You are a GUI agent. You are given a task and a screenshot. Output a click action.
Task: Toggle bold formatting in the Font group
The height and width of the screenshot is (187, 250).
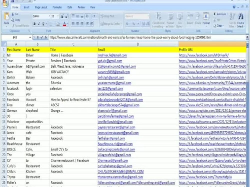(34, 24)
